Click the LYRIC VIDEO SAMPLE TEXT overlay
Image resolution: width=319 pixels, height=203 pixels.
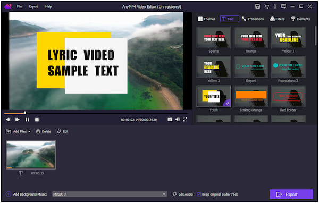tap(83, 63)
